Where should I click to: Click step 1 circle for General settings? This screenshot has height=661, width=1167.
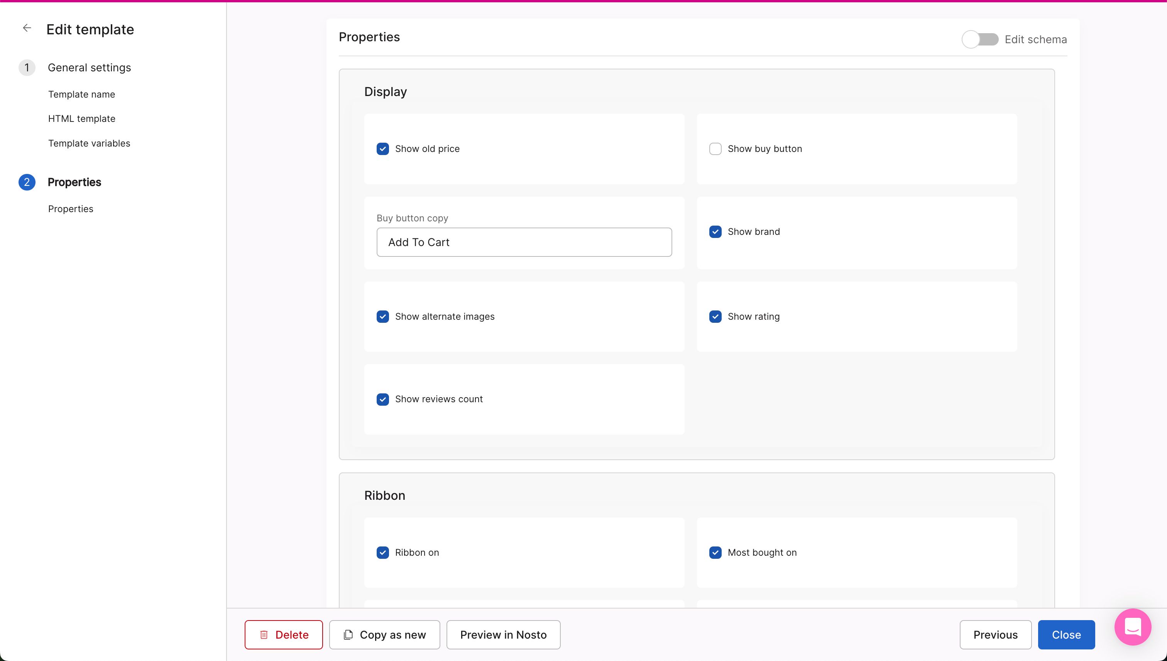coord(27,67)
